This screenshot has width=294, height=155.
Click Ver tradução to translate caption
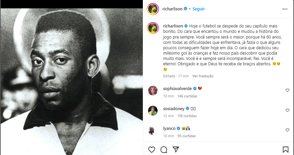point(203,76)
